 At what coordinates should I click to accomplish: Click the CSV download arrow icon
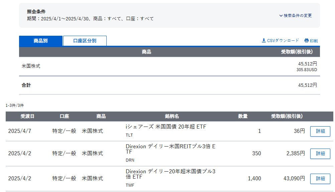[264, 40]
